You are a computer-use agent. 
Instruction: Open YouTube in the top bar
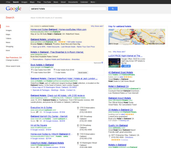tap(47, 2)
